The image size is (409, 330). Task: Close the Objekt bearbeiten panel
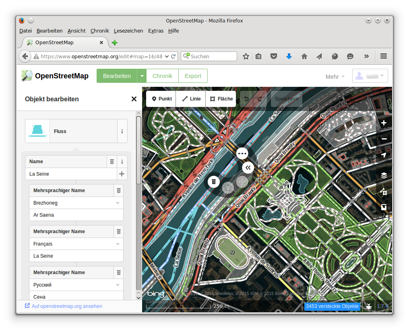(x=134, y=99)
